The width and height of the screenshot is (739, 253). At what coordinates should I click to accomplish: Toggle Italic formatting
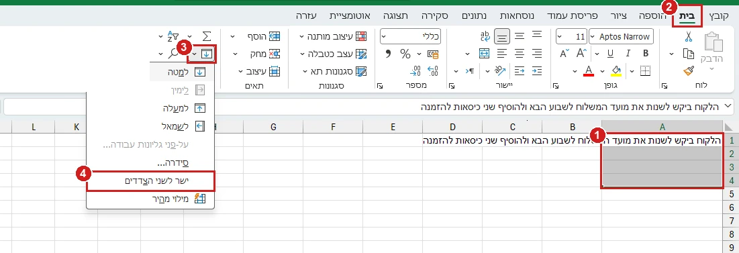[628, 53]
